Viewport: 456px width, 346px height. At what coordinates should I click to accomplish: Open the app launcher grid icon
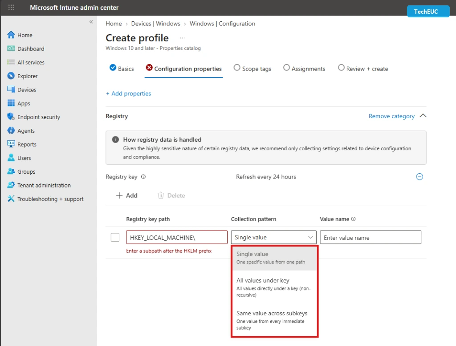[x=11, y=7]
